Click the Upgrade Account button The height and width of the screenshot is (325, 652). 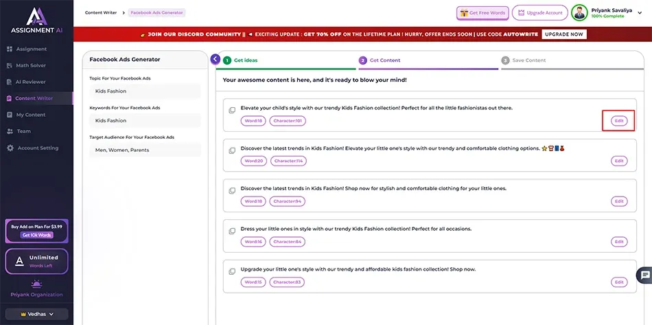[539, 13]
